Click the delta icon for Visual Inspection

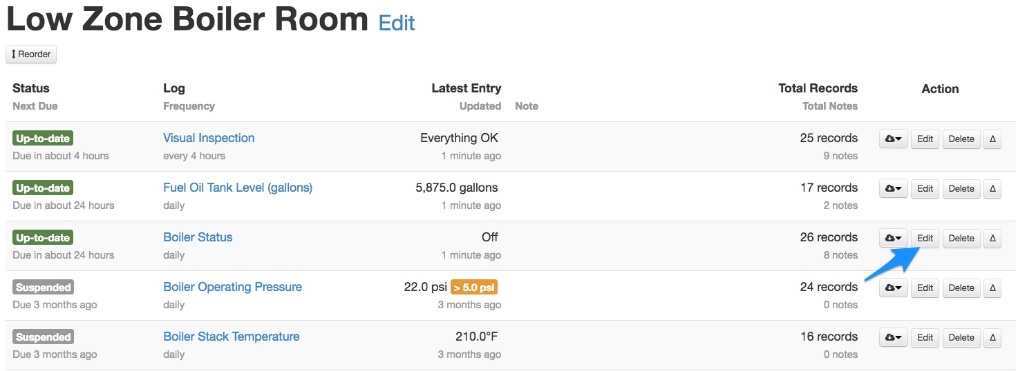pyautogui.click(x=992, y=139)
